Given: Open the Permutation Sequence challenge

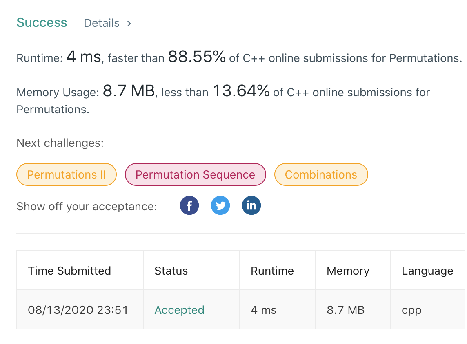Looking at the screenshot, I should pos(195,174).
